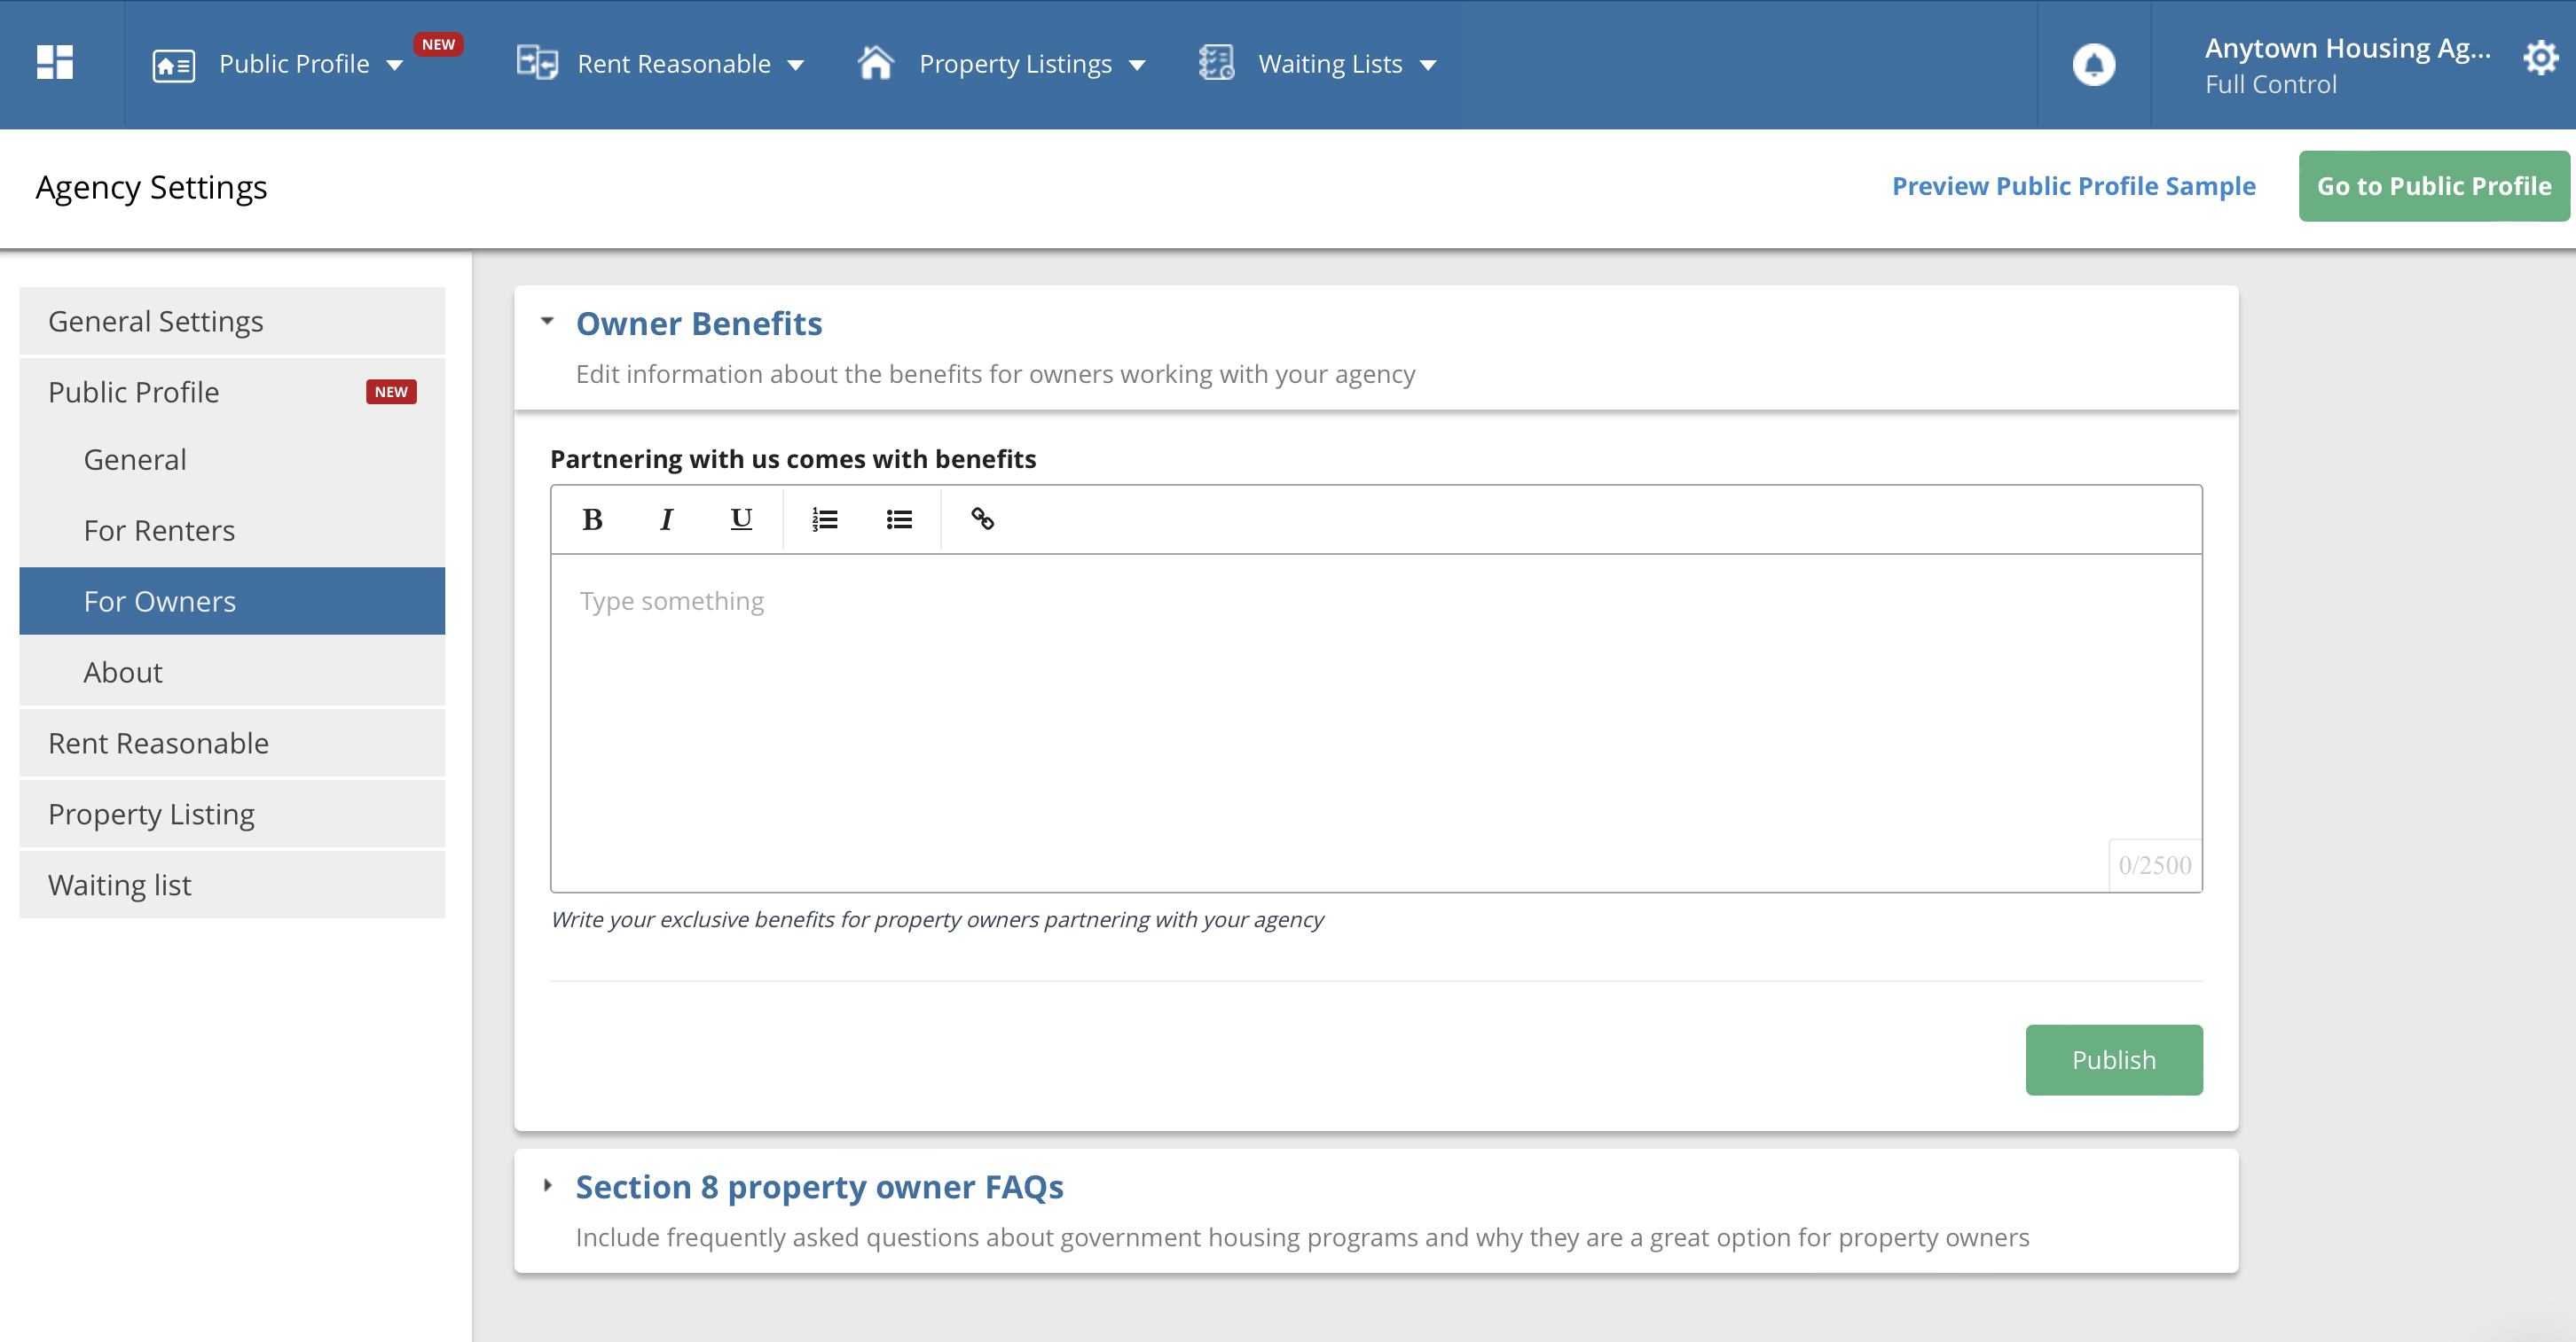Toggle bold formatting in editor
The width and height of the screenshot is (2576, 1342).
592,519
